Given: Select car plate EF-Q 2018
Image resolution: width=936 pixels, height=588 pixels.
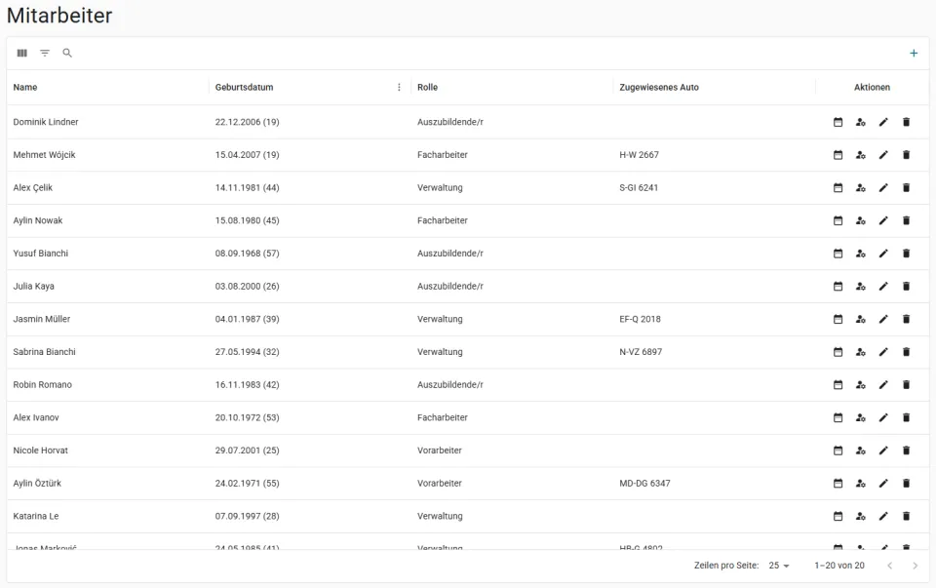Looking at the screenshot, I should [640, 319].
